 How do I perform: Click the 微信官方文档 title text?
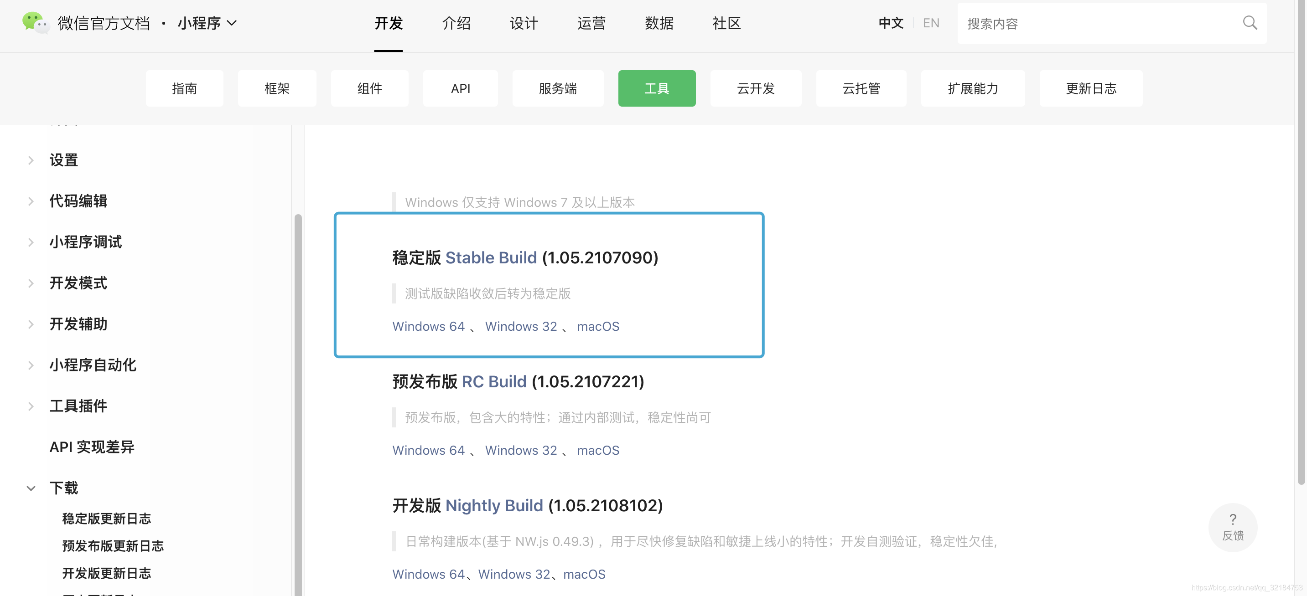click(x=104, y=23)
